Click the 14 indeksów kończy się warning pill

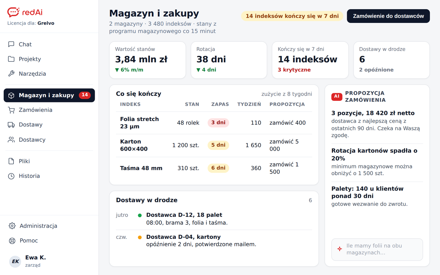292,16
